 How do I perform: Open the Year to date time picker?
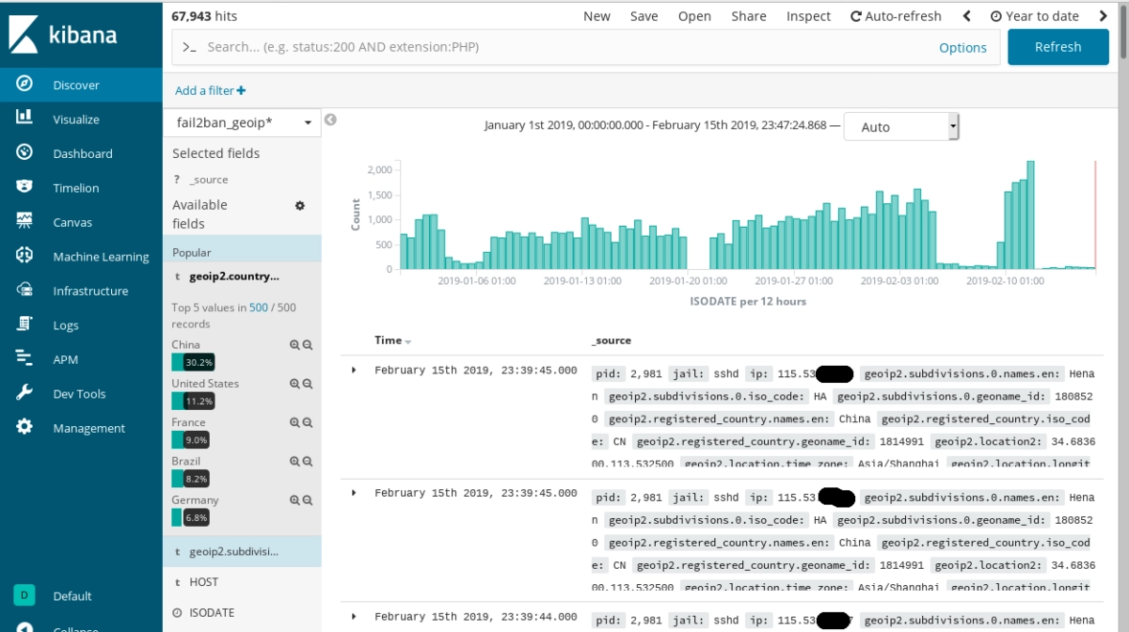pyautogui.click(x=1034, y=16)
